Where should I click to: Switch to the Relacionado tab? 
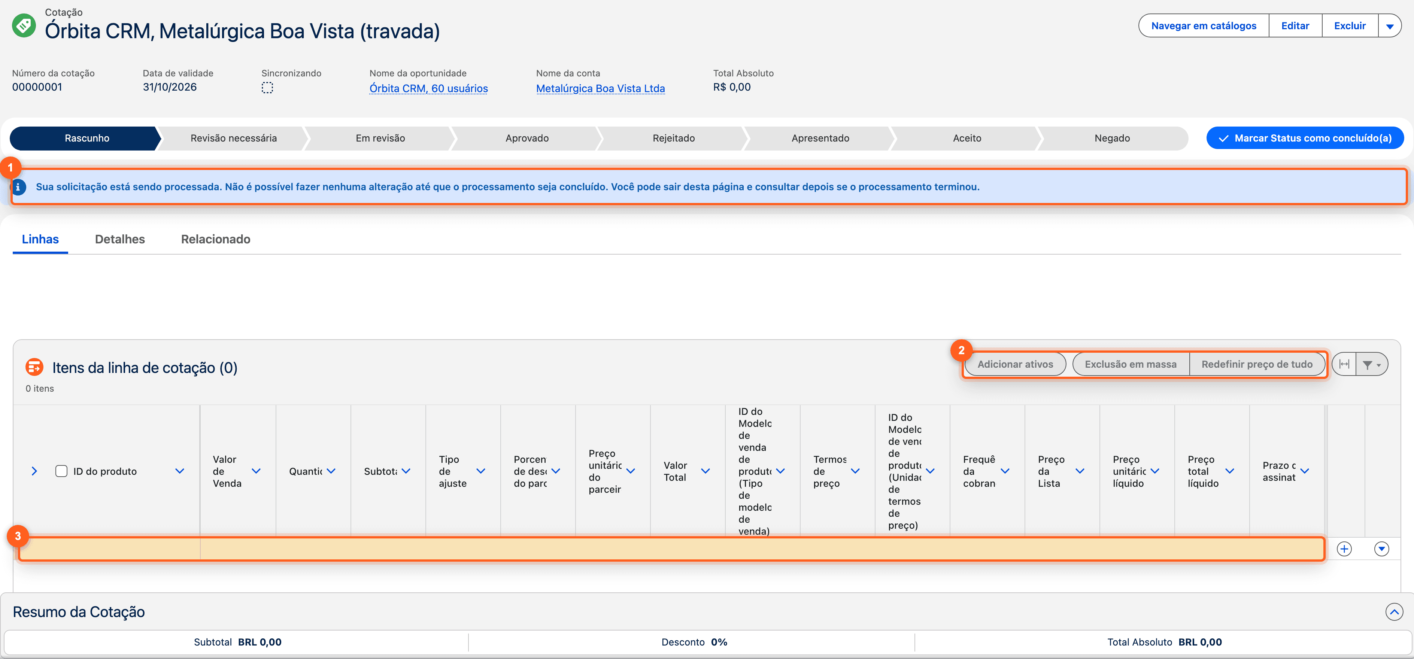click(x=216, y=239)
